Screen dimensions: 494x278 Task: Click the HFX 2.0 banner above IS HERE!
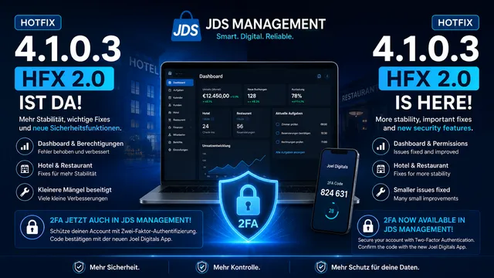(429, 79)
